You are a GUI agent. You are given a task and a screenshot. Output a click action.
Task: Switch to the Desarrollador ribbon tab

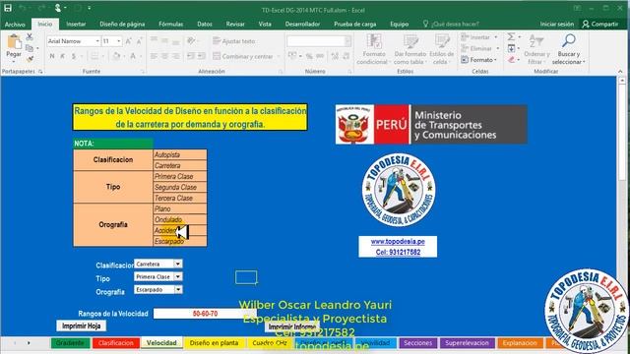point(302,24)
